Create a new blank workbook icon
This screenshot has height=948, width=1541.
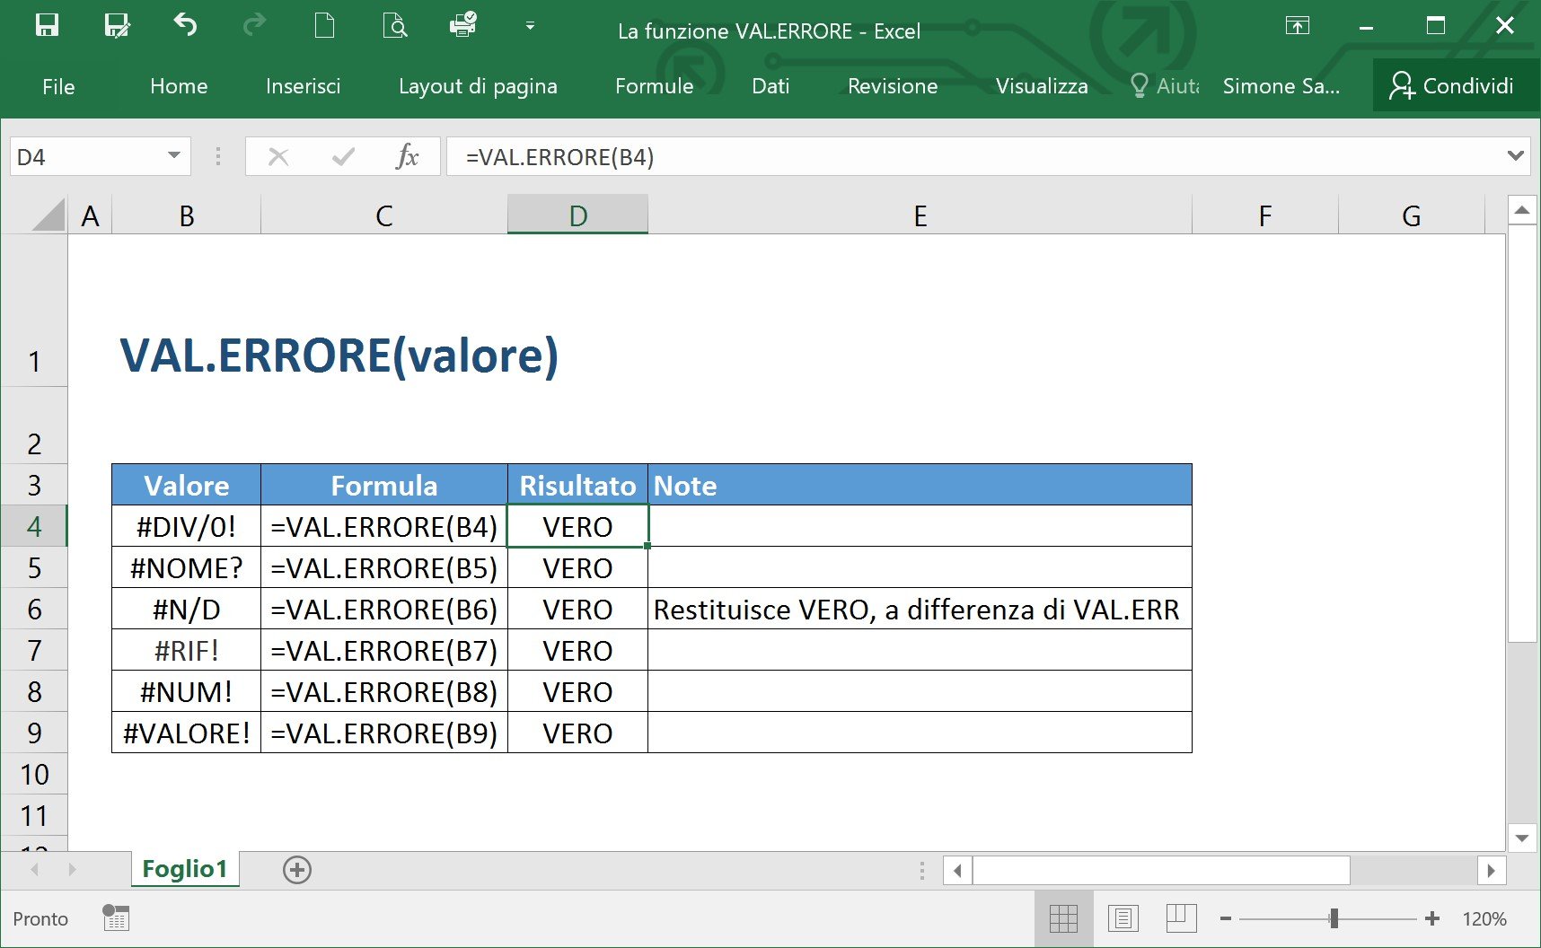pyautogui.click(x=324, y=25)
